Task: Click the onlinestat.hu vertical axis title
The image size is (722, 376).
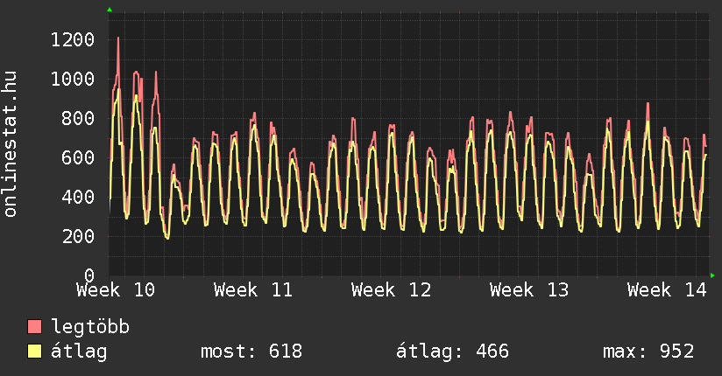Action: pos(11,144)
